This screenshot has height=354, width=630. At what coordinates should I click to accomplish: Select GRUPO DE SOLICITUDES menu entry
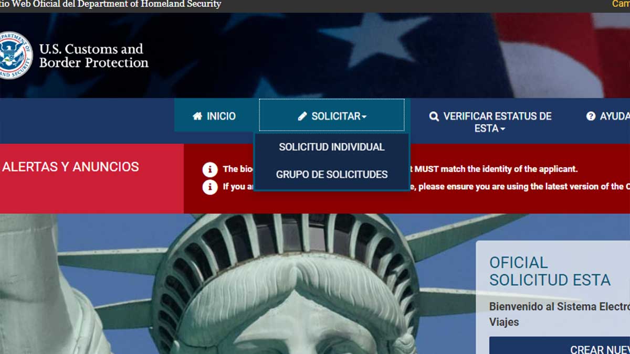tap(332, 175)
